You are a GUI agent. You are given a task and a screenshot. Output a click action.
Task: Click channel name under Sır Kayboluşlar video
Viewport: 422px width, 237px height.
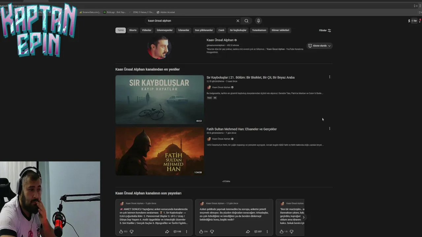(x=221, y=87)
